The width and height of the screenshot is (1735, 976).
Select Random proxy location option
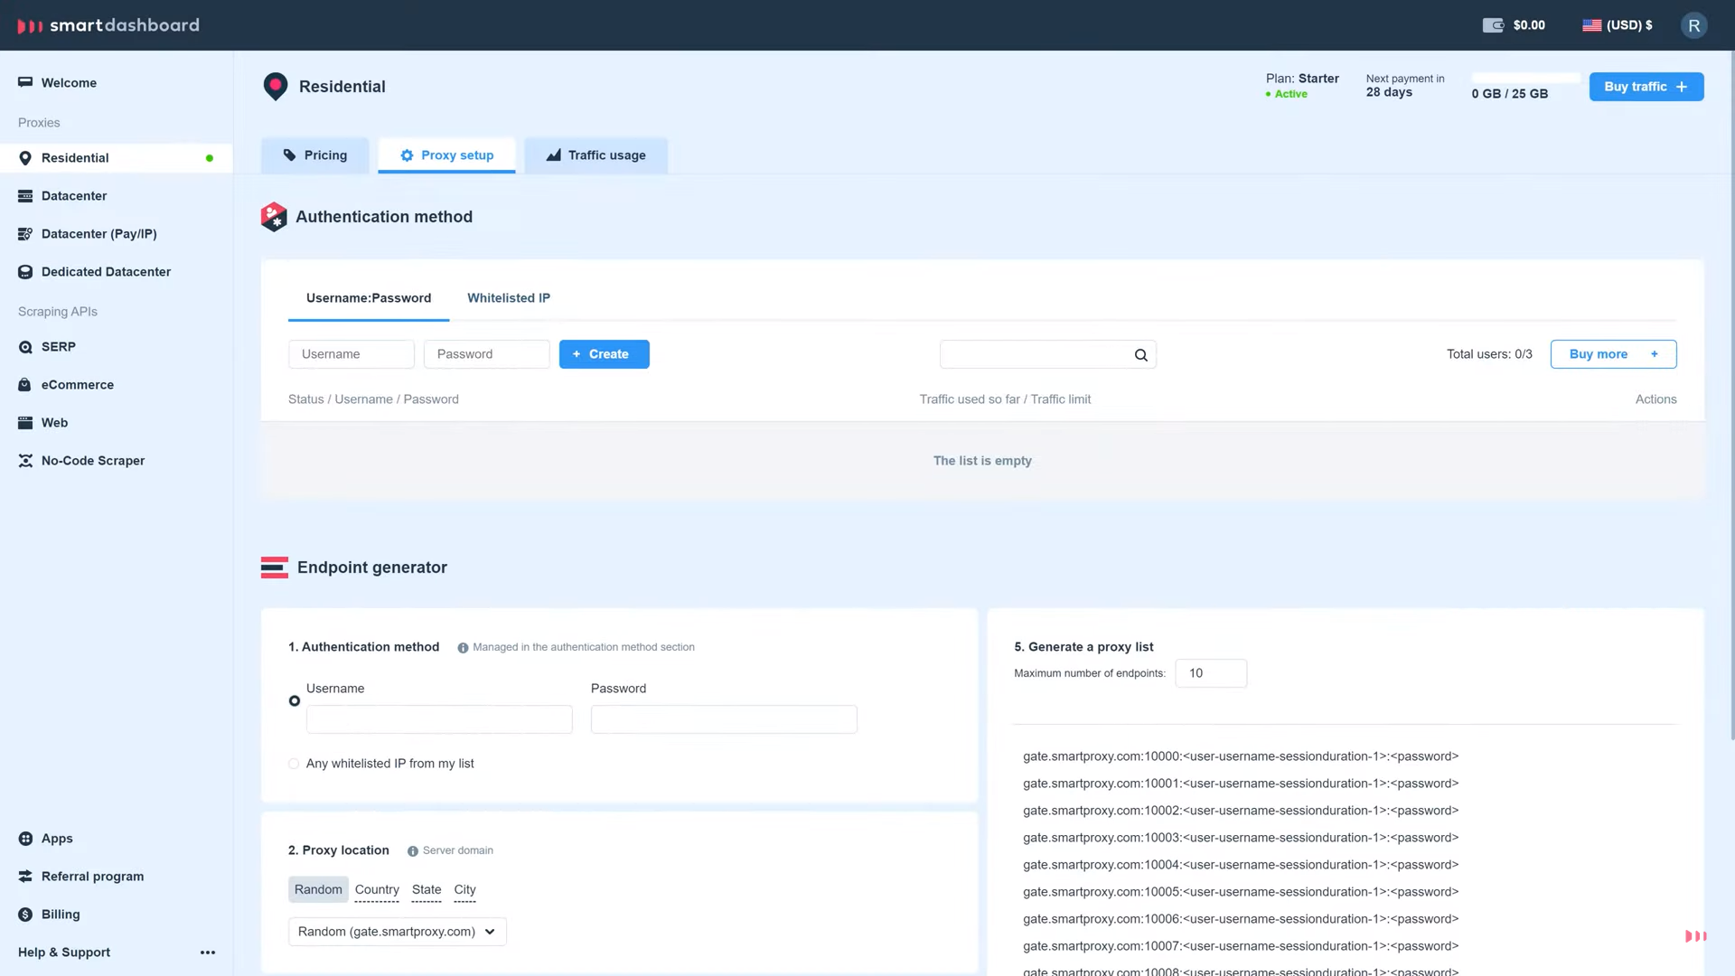coord(317,889)
